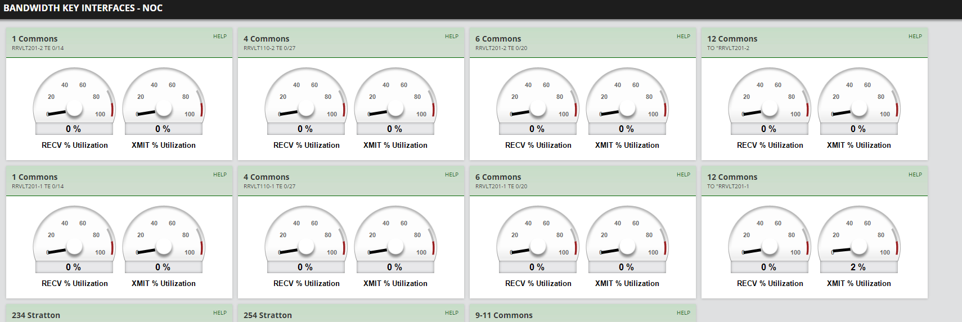
Task: Open HELP in 1 Commons RRVLT201-1 panel
Action: pyautogui.click(x=220, y=175)
